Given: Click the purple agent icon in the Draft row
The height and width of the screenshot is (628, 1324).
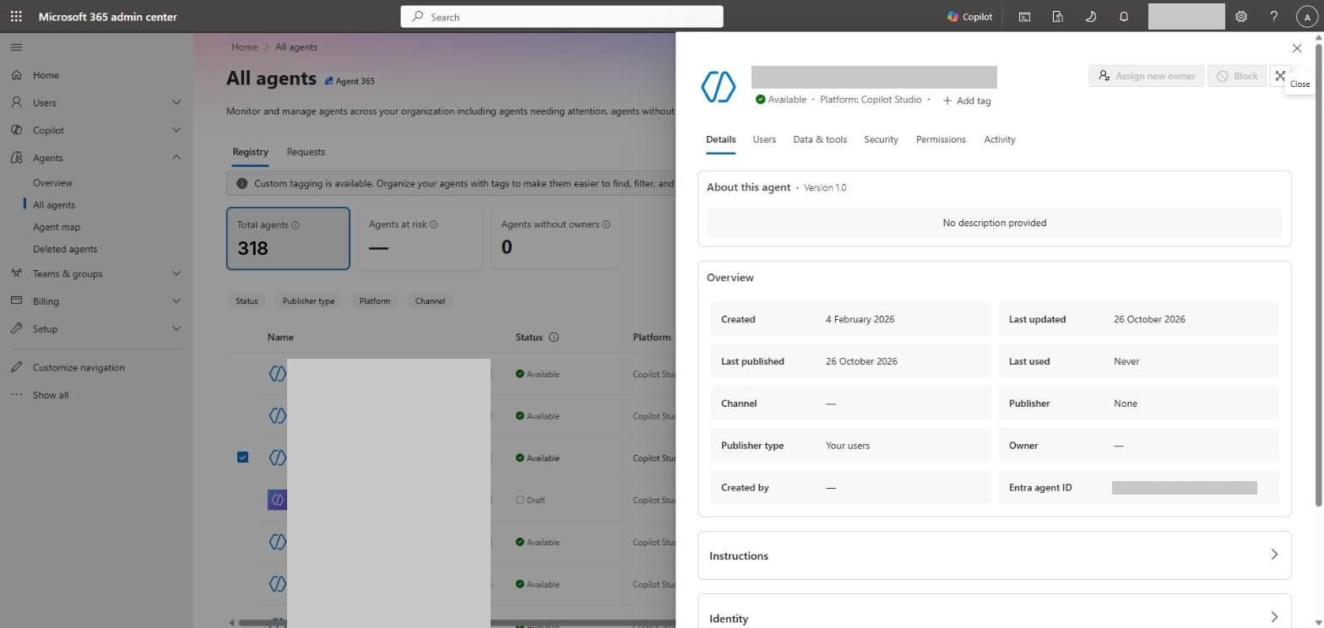Looking at the screenshot, I should pos(277,500).
